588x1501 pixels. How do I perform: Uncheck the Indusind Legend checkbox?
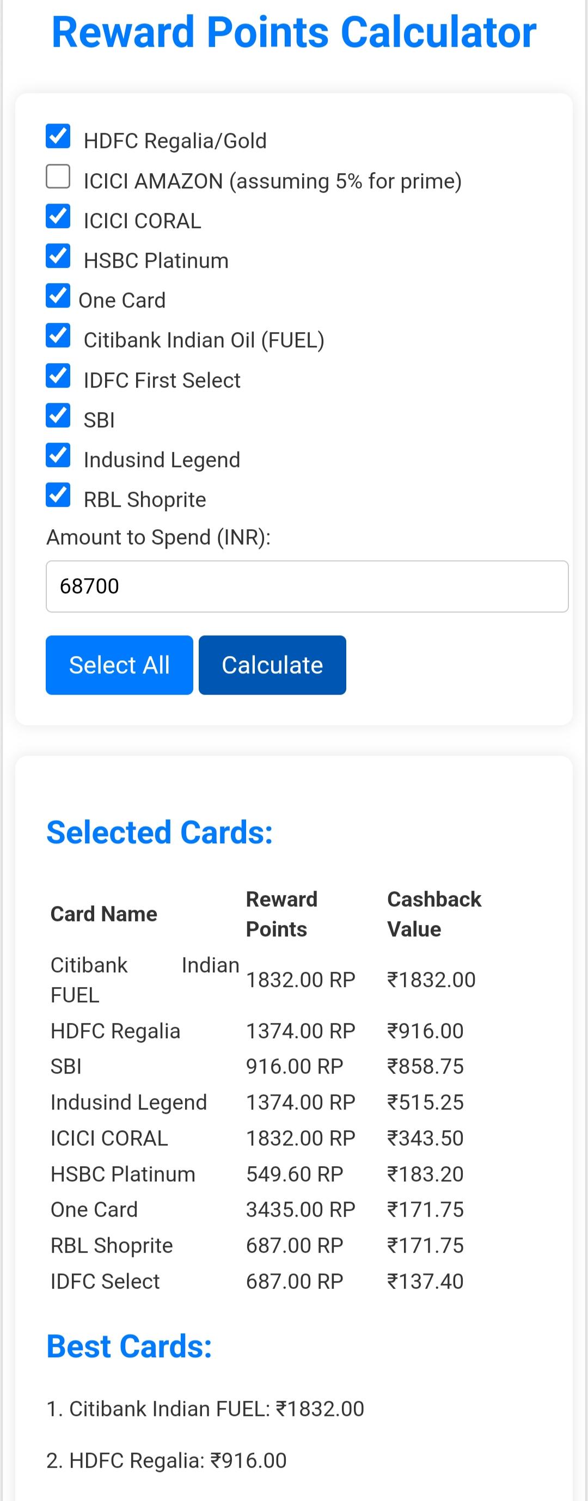(x=57, y=456)
